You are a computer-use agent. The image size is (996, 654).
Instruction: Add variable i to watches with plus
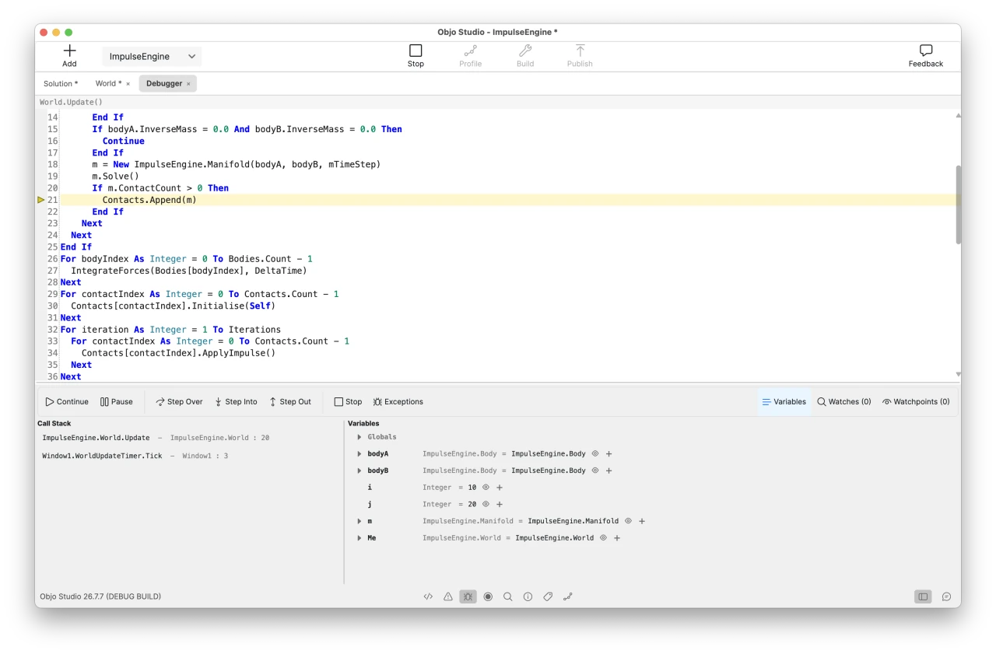tap(500, 488)
